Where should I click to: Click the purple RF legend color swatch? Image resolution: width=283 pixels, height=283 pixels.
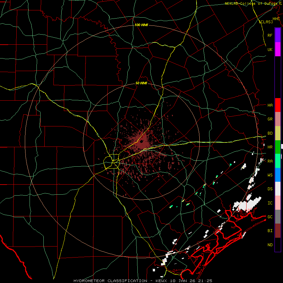point(278,35)
